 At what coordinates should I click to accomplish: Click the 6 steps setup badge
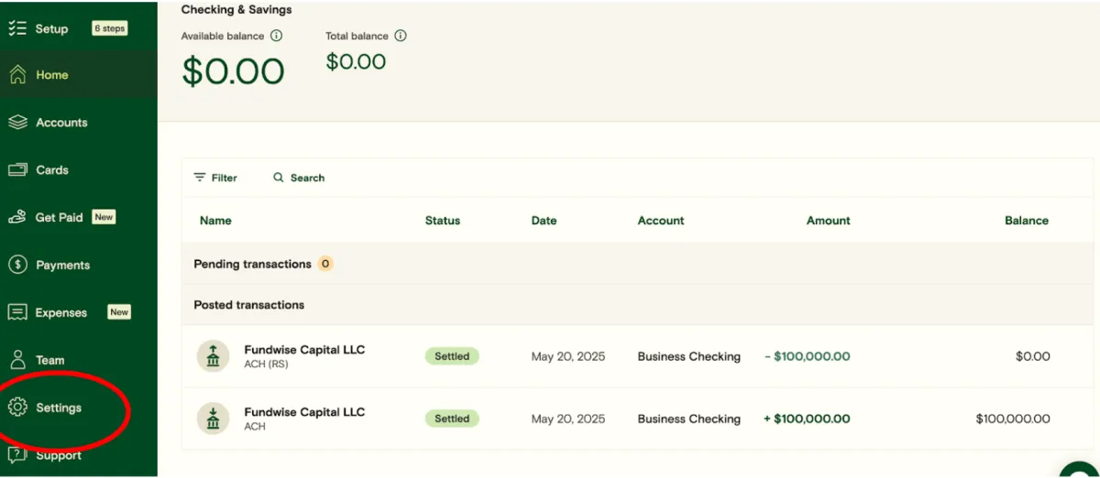pos(109,28)
